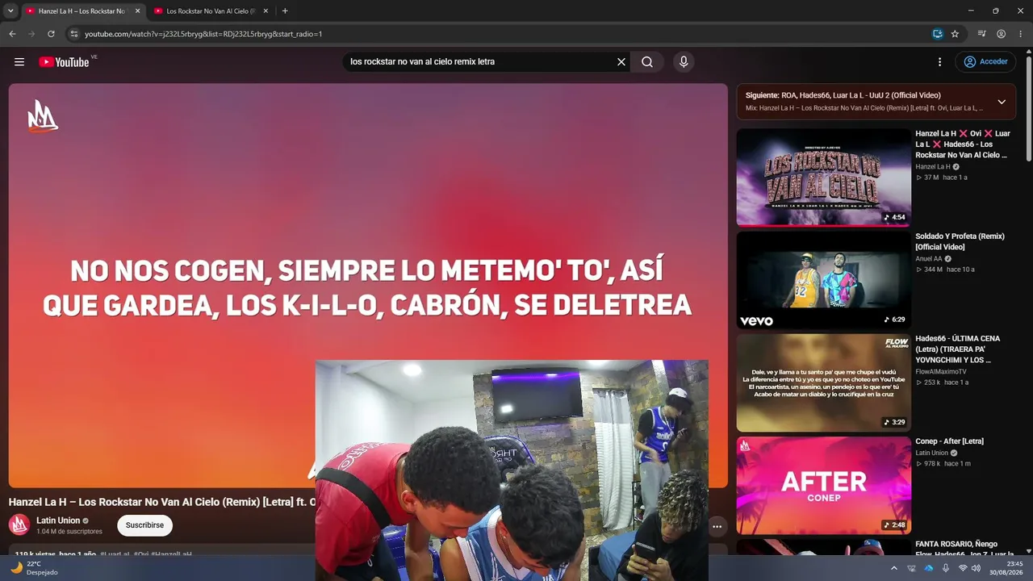Viewport: 1033px width, 581px height.
Task: Click the lyric video player area
Action: 368,286
